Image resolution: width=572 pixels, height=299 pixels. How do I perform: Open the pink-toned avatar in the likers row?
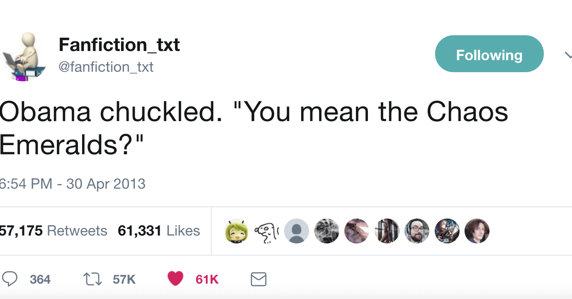pyautogui.click(x=357, y=231)
